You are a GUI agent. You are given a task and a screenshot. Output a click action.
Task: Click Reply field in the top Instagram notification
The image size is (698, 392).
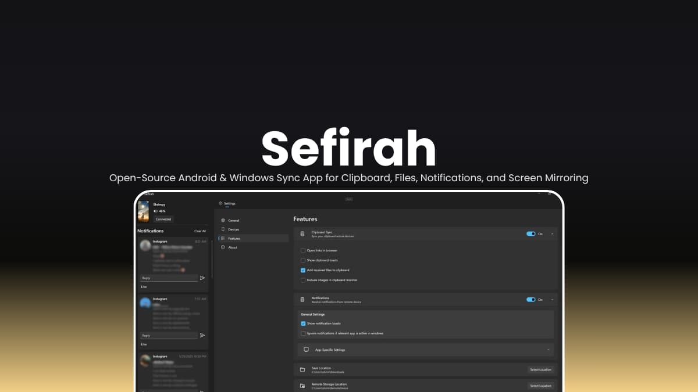pos(169,278)
